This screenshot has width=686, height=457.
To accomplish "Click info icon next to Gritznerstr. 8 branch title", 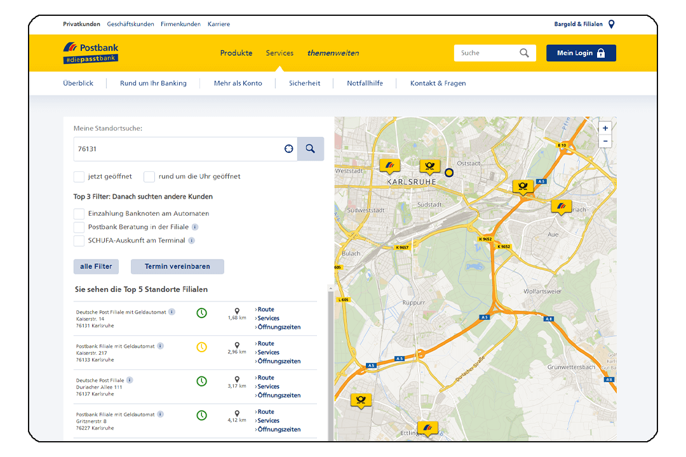I will click(161, 414).
